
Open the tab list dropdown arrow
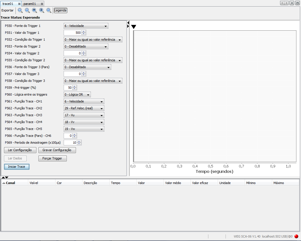point(292,3)
